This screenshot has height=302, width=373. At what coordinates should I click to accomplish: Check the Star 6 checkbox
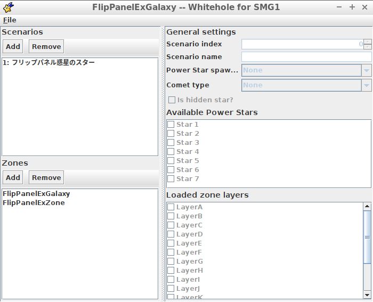(x=171, y=169)
